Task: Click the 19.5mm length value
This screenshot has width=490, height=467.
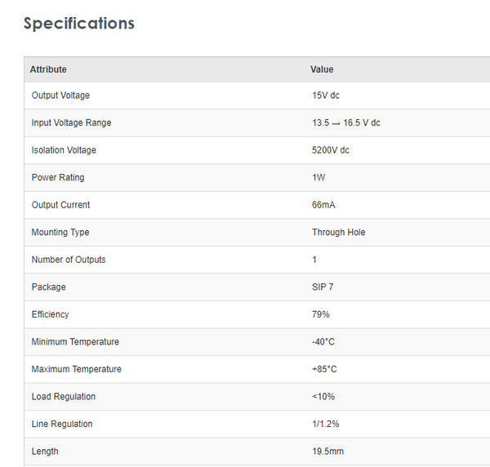Action: pos(328,451)
